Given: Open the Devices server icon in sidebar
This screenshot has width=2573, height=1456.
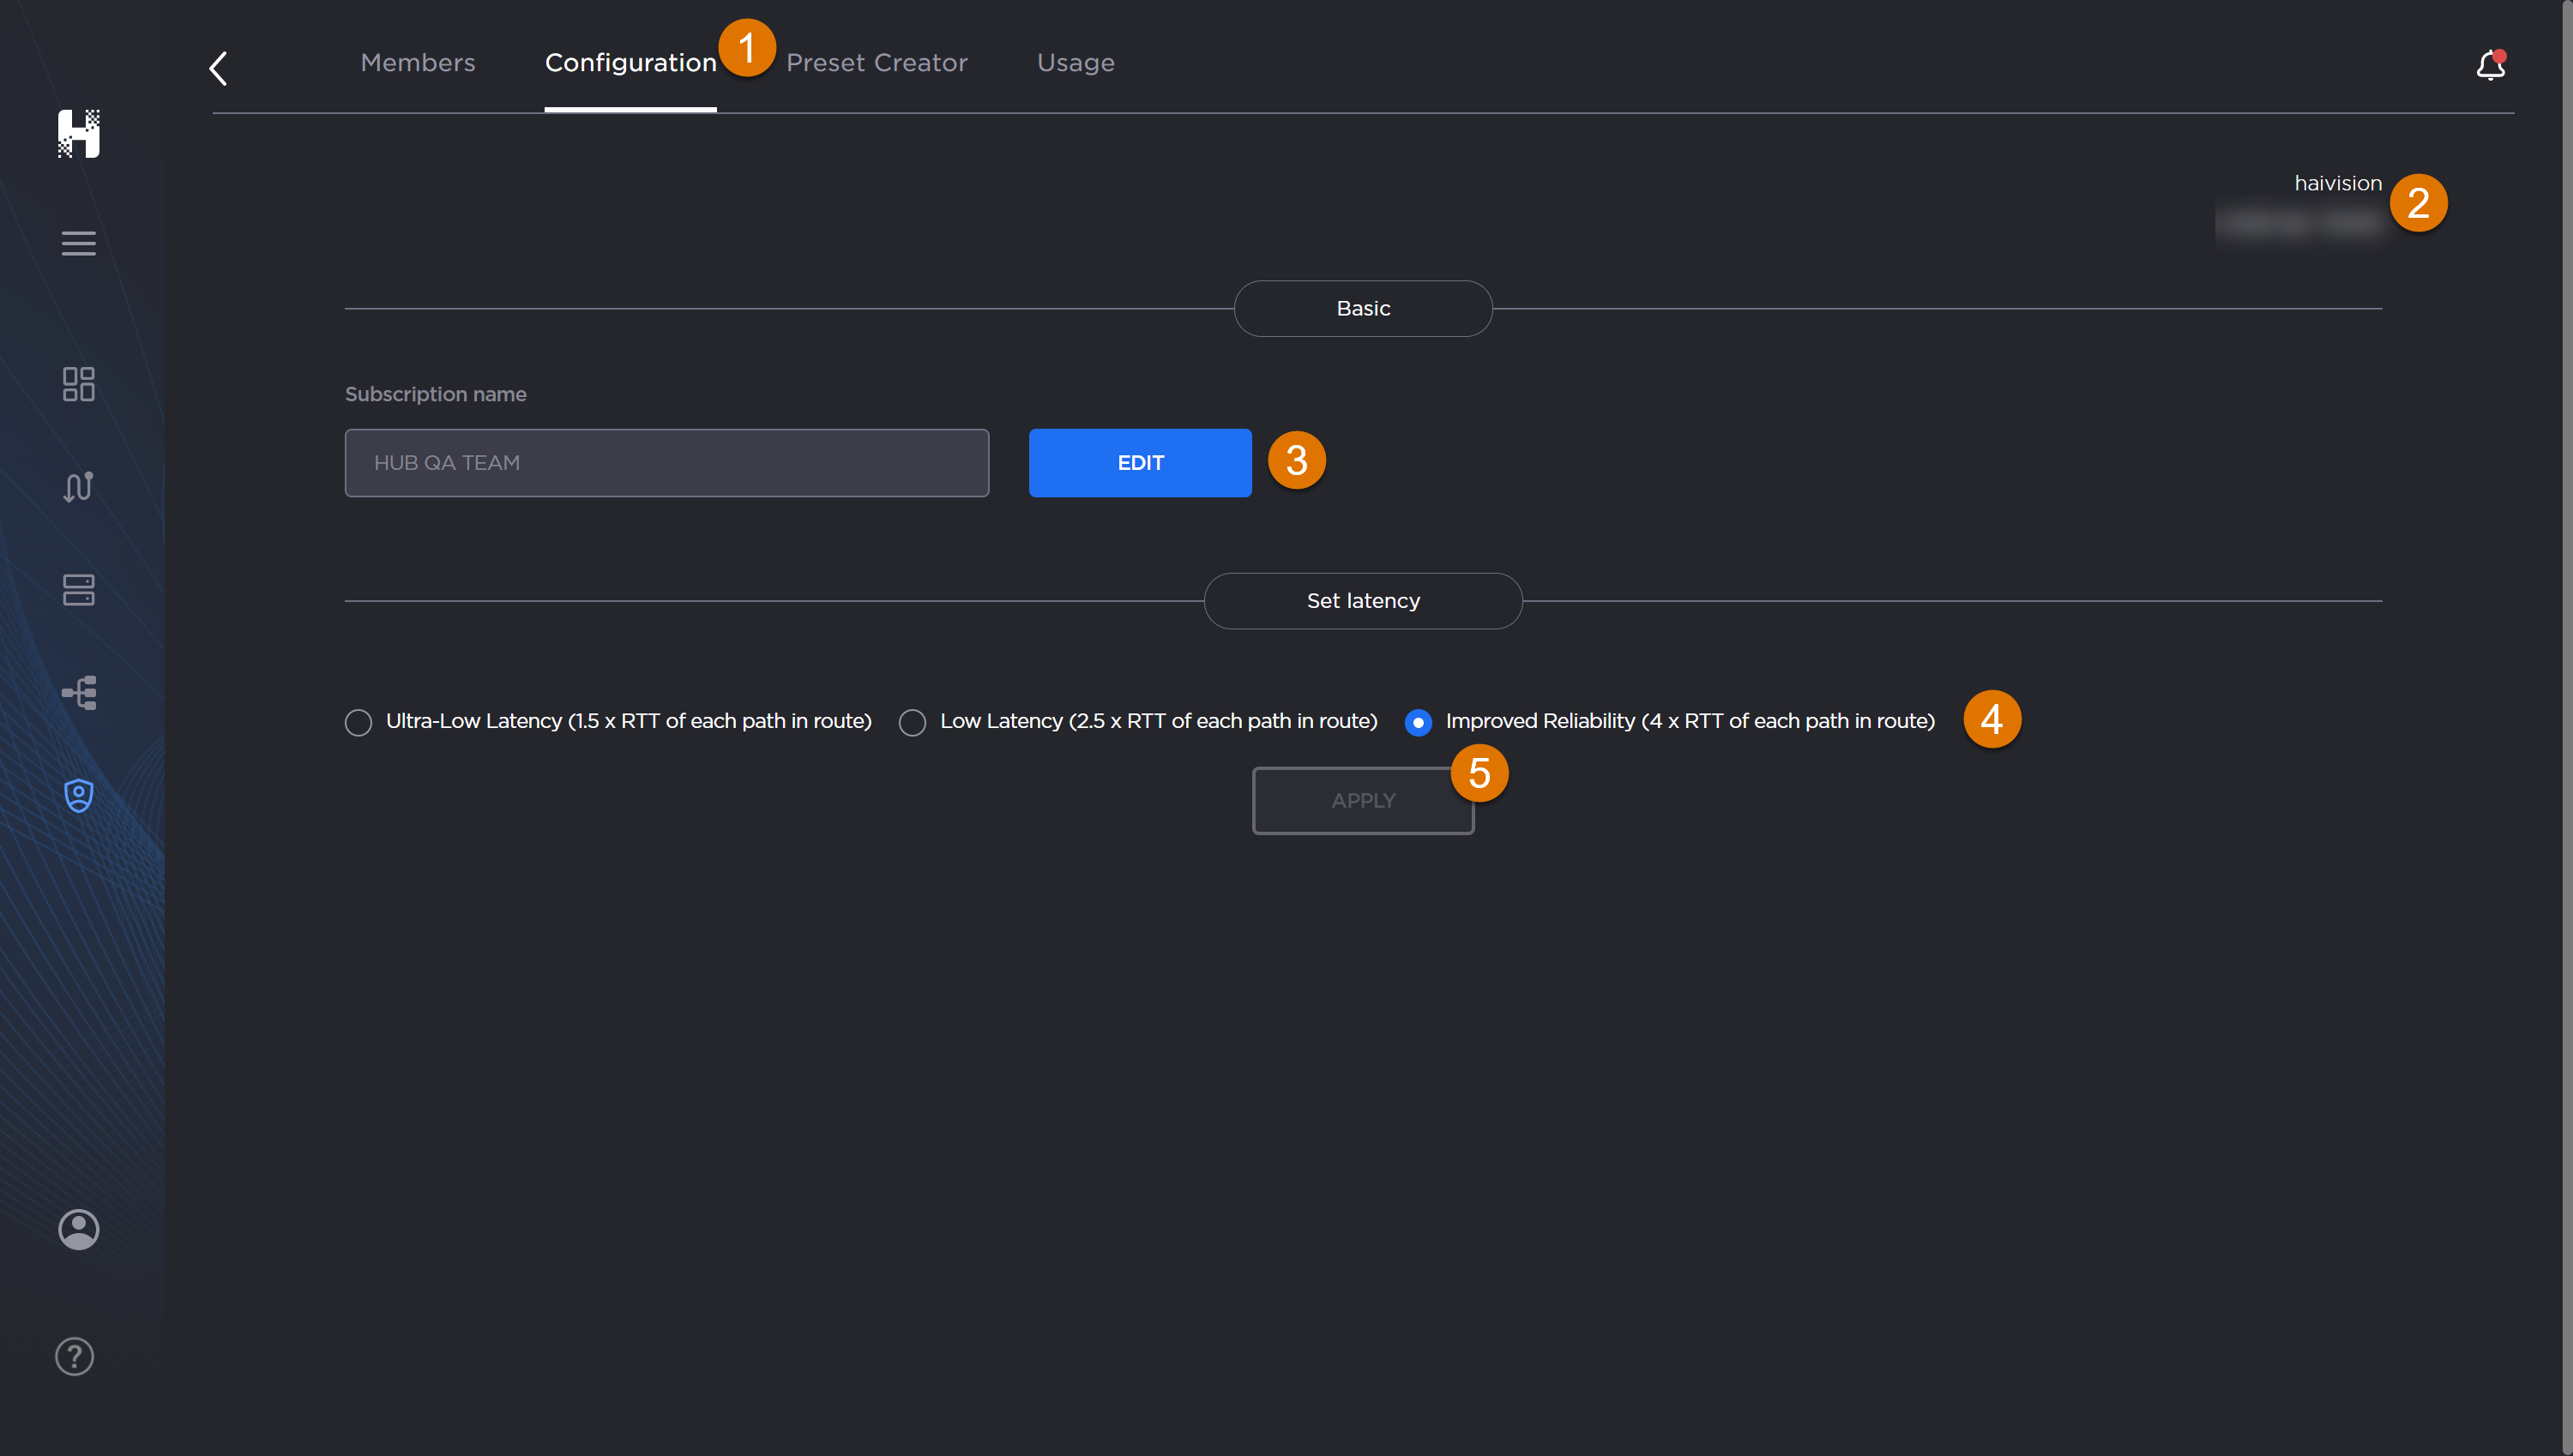Looking at the screenshot, I should pos(79,590).
